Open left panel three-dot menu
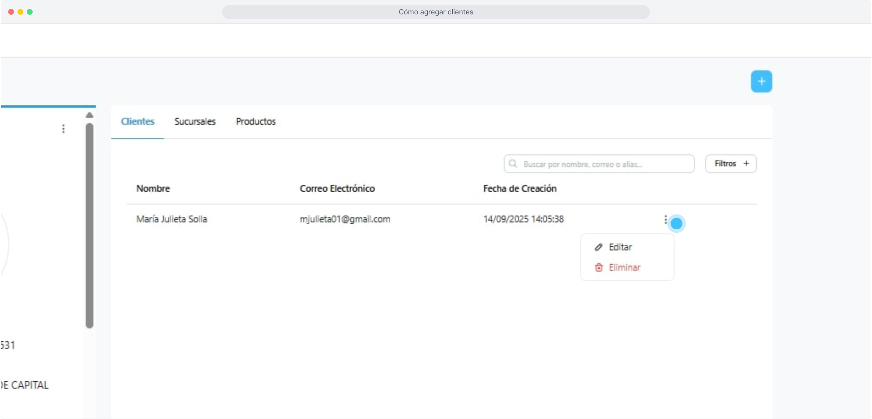This screenshot has width=872, height=419. (x=63, y=129)
